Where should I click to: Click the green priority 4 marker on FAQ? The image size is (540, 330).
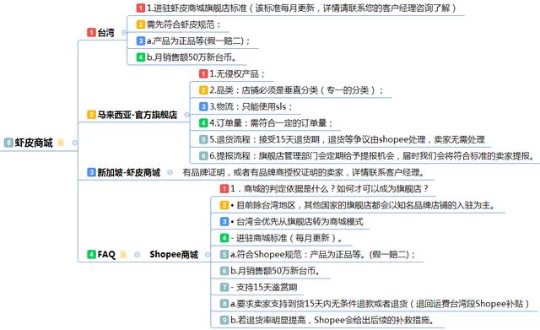click(x=91, y=254)
